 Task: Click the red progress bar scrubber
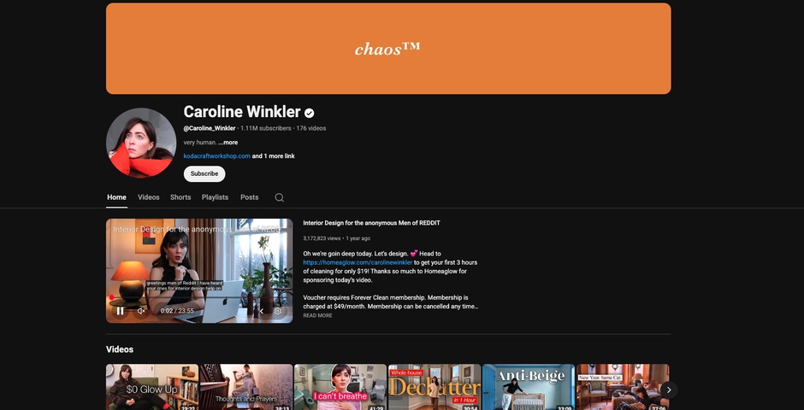[x=111, y=297]
